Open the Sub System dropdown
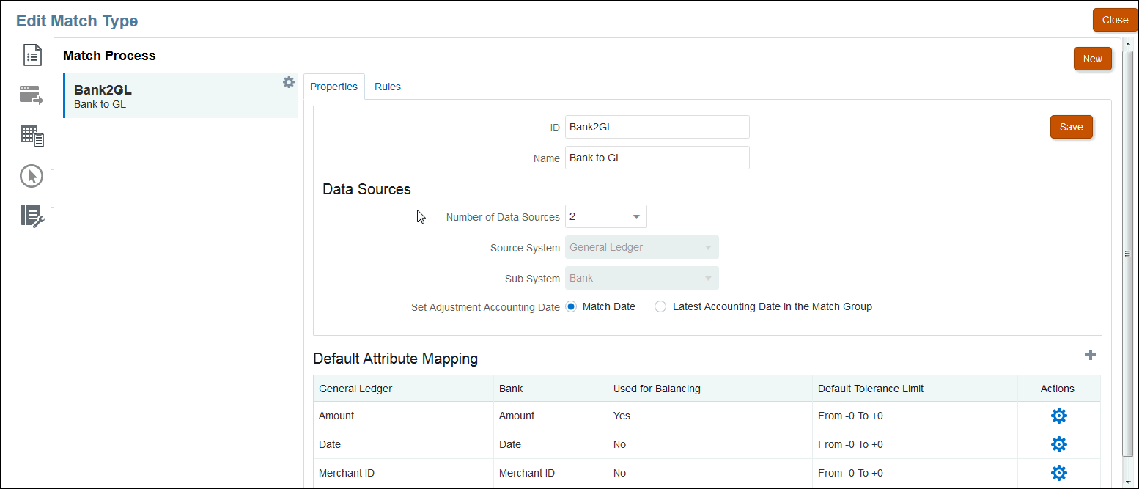 coord(641,279)
